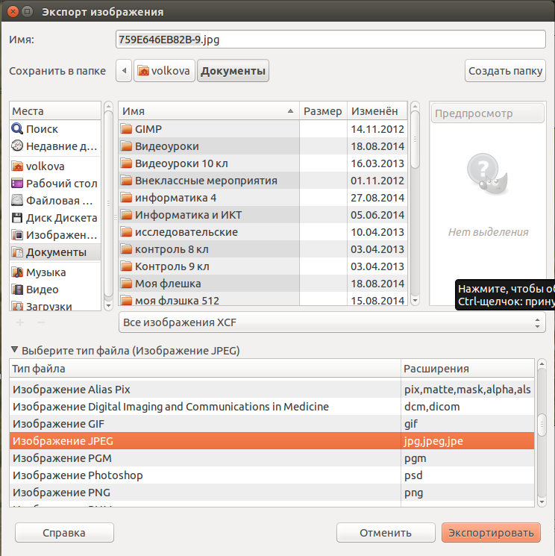Open Recently used (Недавние) places icon
This screenshot has height=556, width=555.
coord(17,146)
